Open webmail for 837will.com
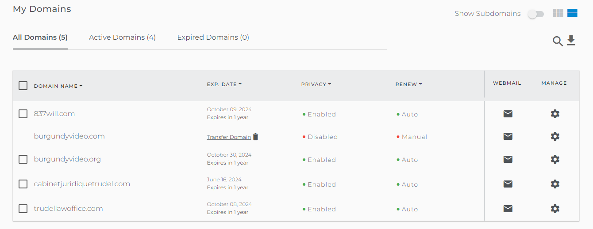Image resolution: width=593 pixels, height=229 pixels. [x=508, y=114]
